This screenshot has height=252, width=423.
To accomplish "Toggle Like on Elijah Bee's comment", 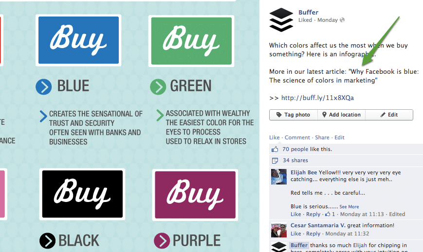I will (296, 214).
